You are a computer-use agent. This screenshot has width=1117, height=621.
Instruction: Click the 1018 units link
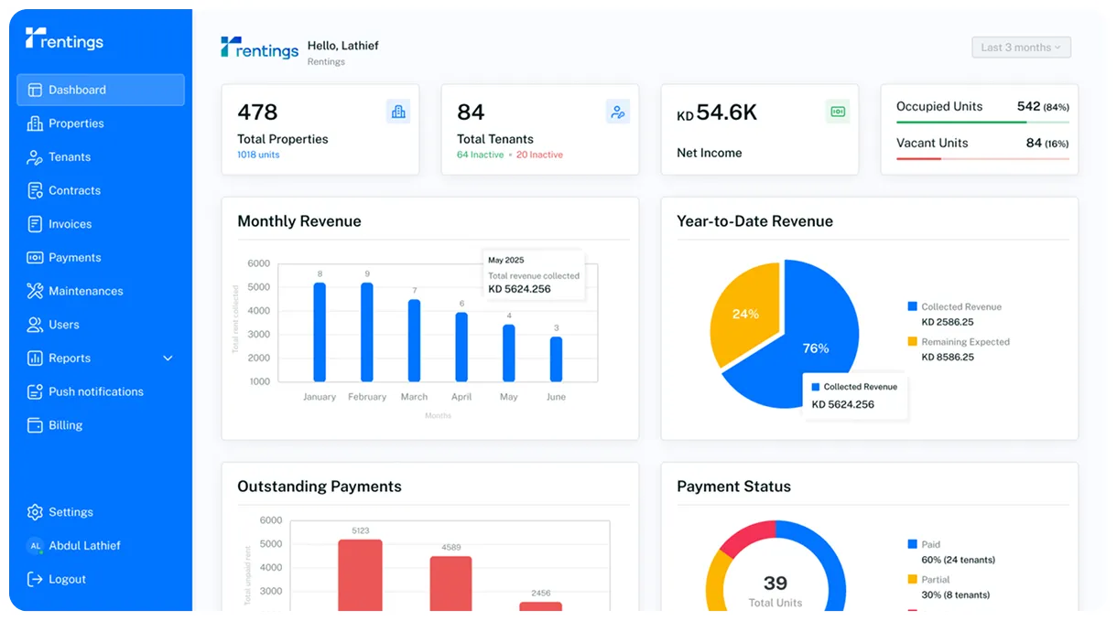[x=258, y=155]
